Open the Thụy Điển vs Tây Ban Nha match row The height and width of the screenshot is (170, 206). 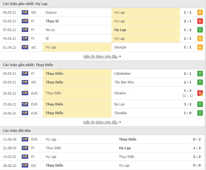point(102,82)
